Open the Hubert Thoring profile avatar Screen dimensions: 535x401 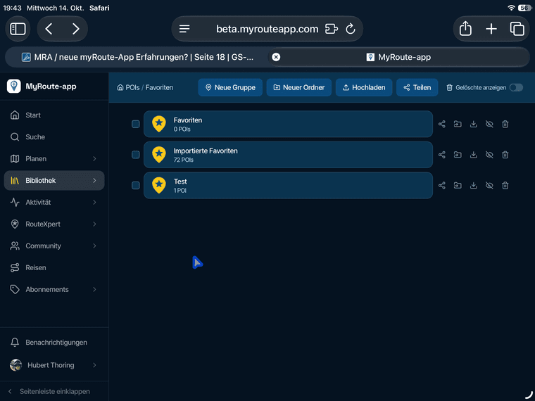(x=15, y=365)
